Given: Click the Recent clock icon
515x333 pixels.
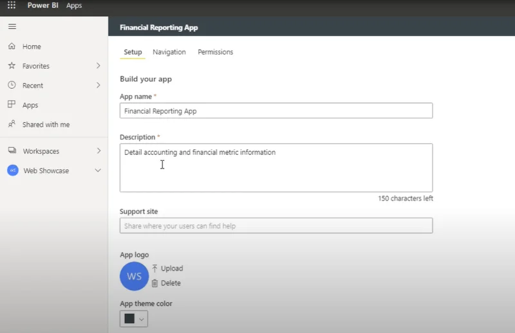Looking at the screenshot, I should coord(12,85).
